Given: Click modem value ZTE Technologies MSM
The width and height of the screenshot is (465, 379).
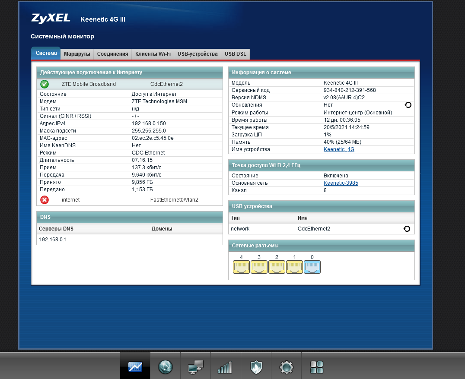Looking at the screenshot, I should tap(159, 101).
